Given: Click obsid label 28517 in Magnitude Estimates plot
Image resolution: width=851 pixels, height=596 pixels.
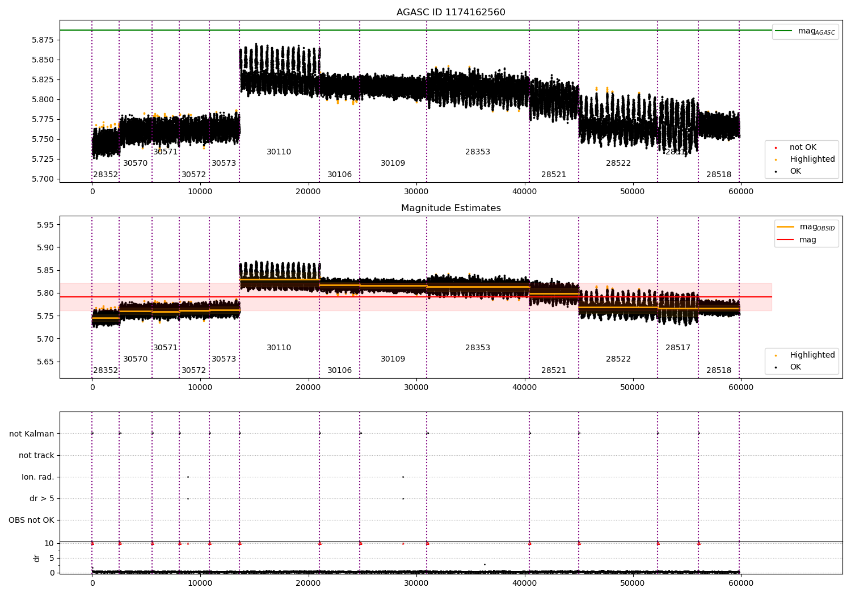Looking at the screenshot, I should (x=677, y=348).
